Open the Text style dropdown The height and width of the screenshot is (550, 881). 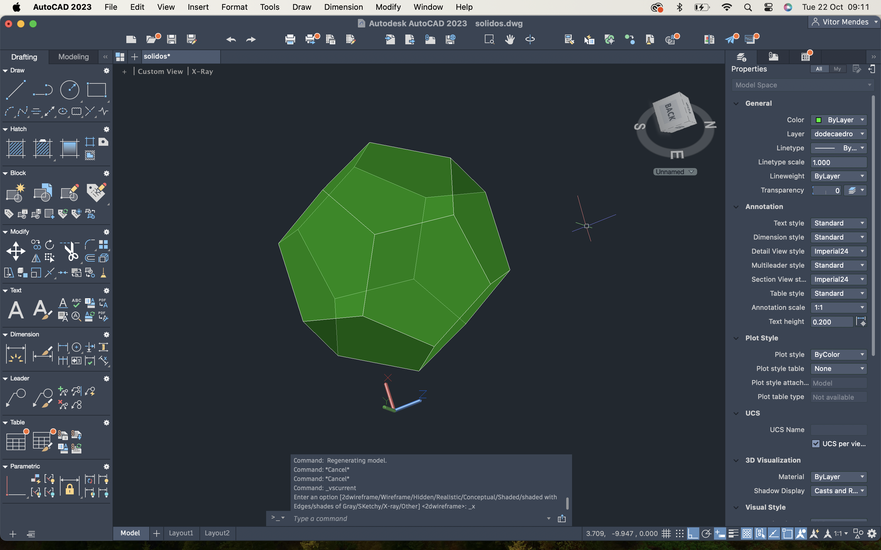838,223
